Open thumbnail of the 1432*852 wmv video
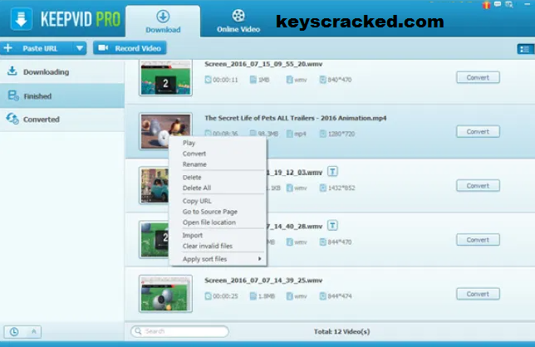This screenshot has width=535, height=347. point(155,185)
